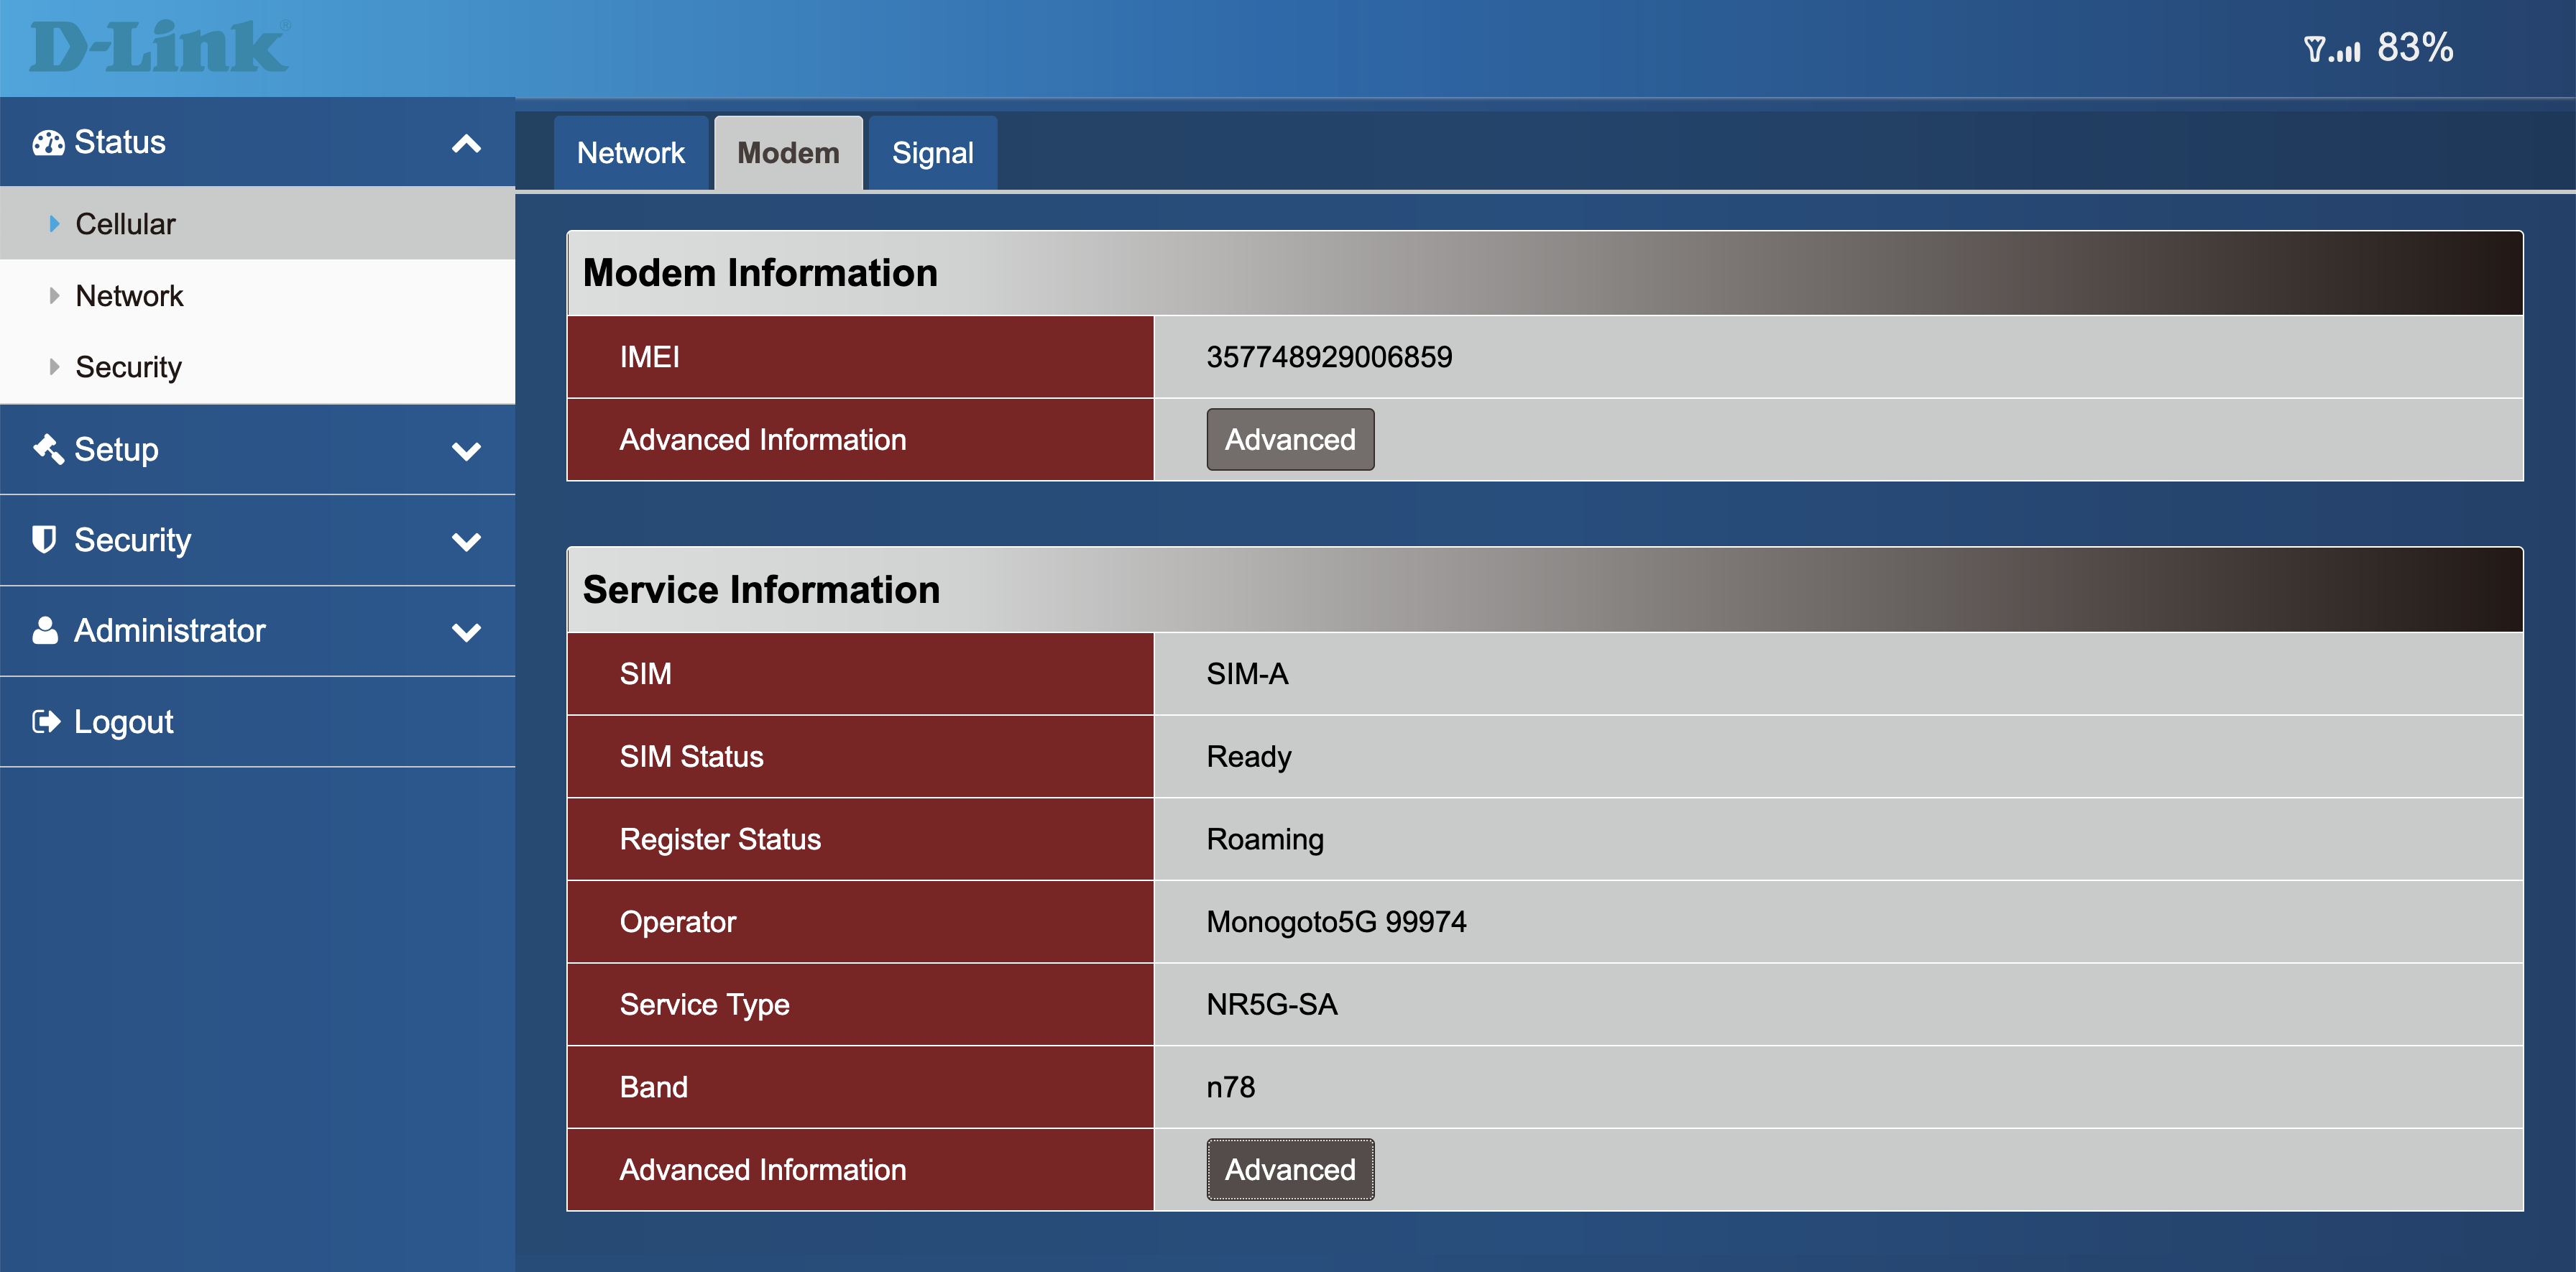
Task: Click the 83% signal percentage text
Action: click(x=2414, y=48)
